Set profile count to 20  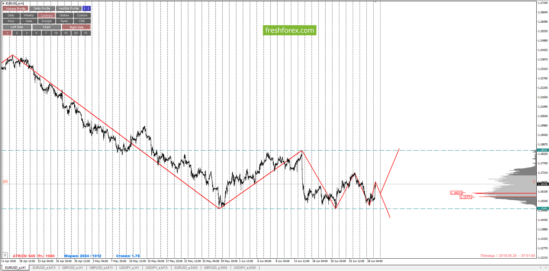76,33
